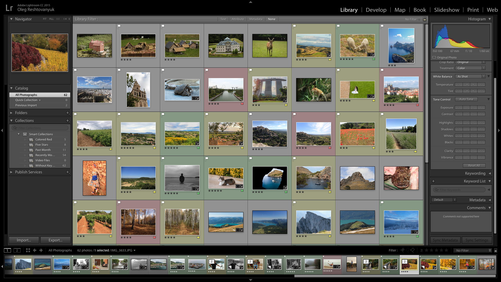Click the plus icon beside Publish Services
This screenshot has width=501, height=282.
(68, 172)
